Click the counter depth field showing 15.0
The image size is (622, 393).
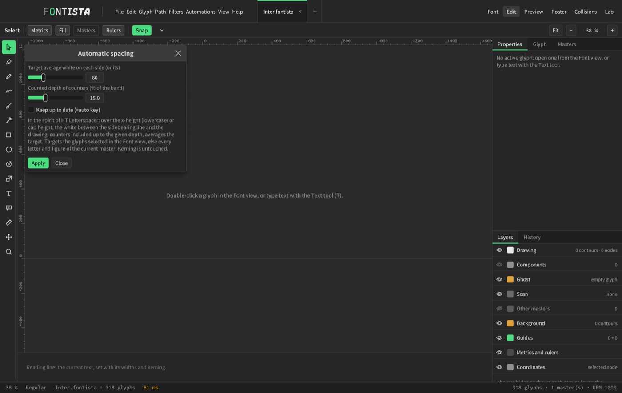(95, 98)
